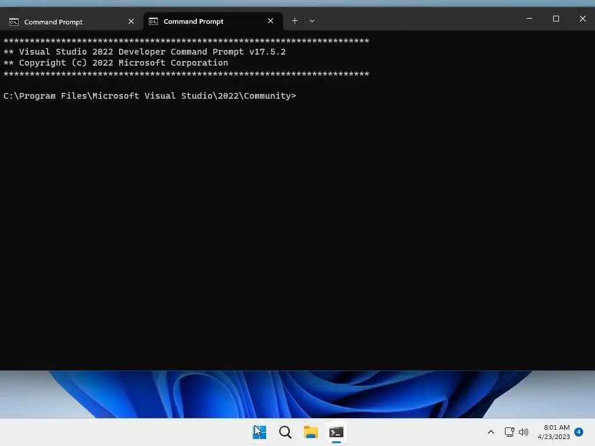
Task: Close the first Command Prompt tab
Action: click(131, 21)
